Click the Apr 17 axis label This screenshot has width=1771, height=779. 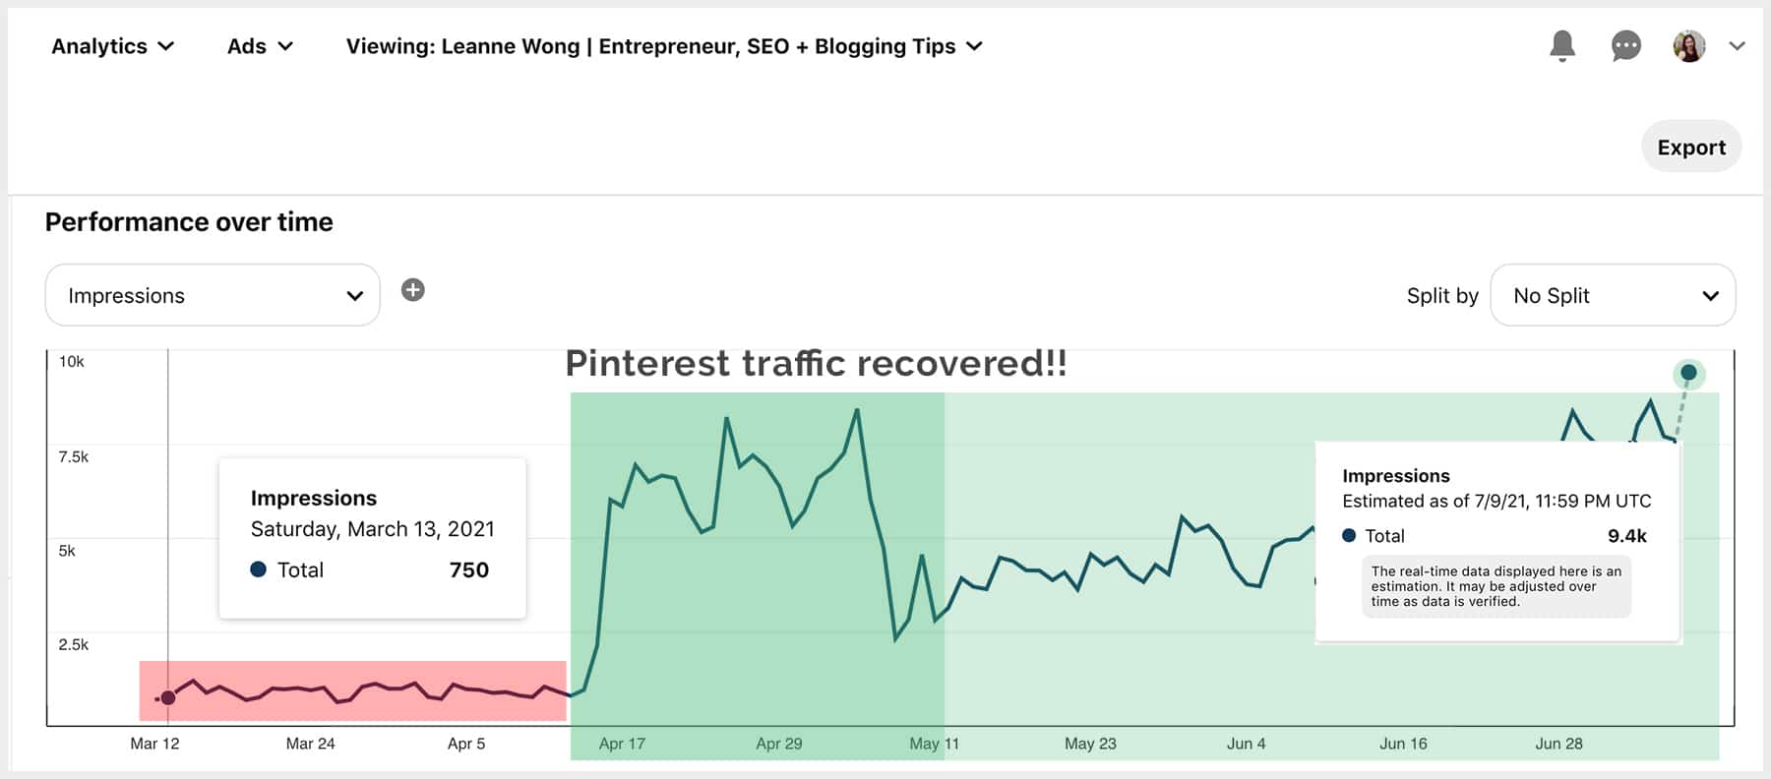620,744
